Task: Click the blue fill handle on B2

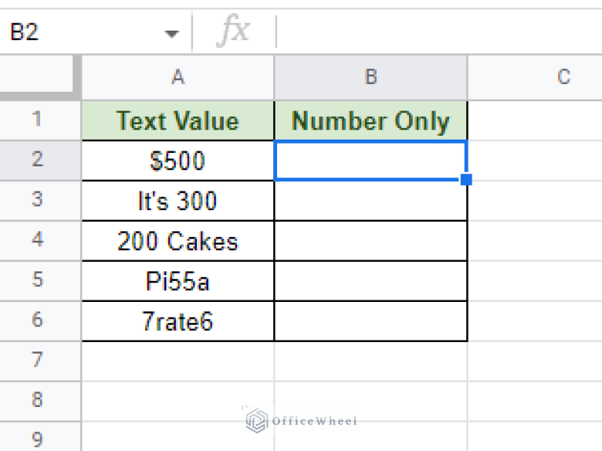Action: click(x=466, y=180)
